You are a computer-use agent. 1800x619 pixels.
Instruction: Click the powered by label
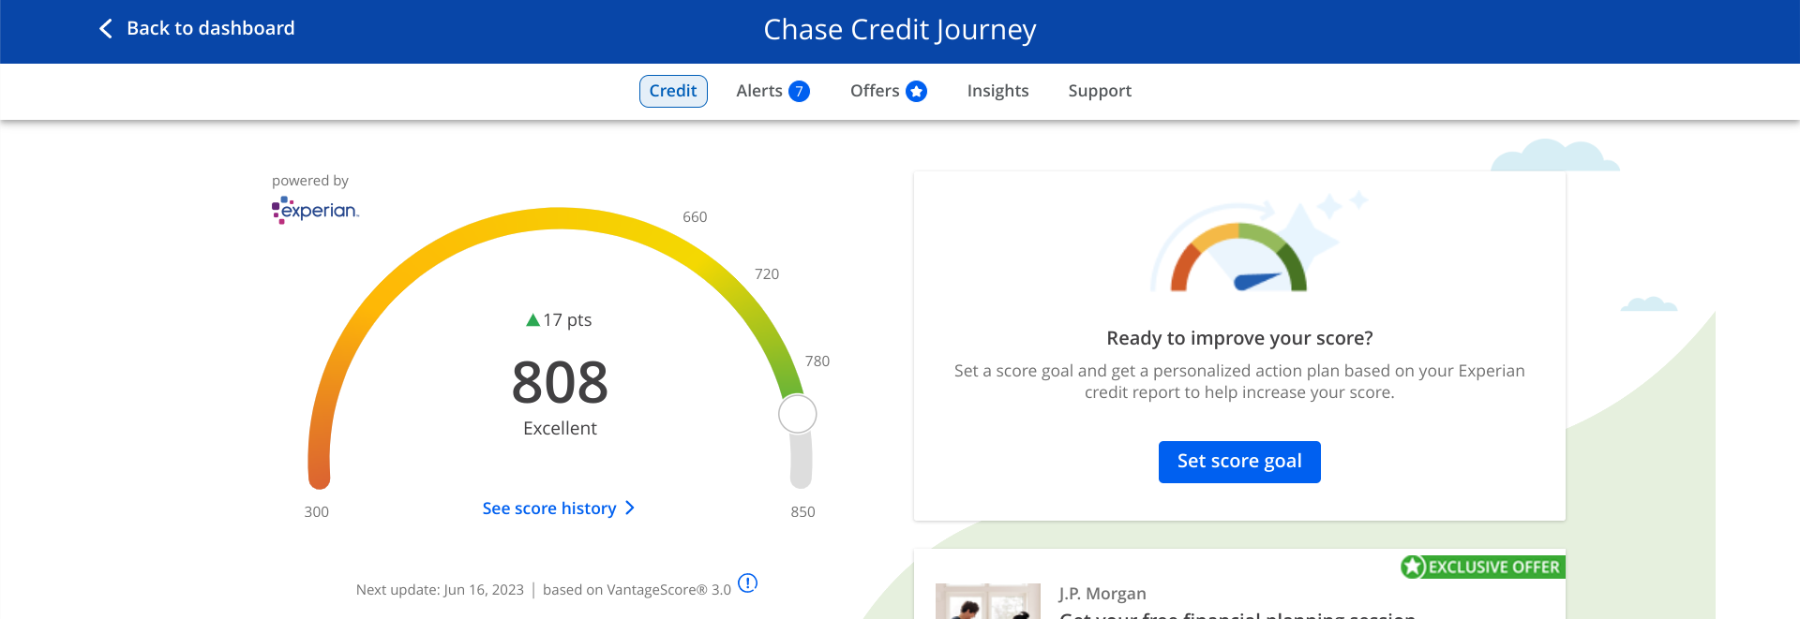tap(310, 181)
